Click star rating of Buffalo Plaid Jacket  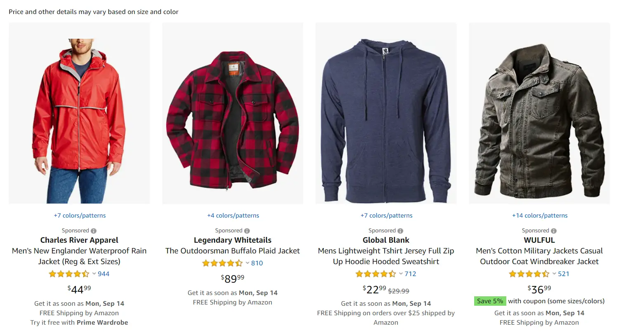point(222,263)
